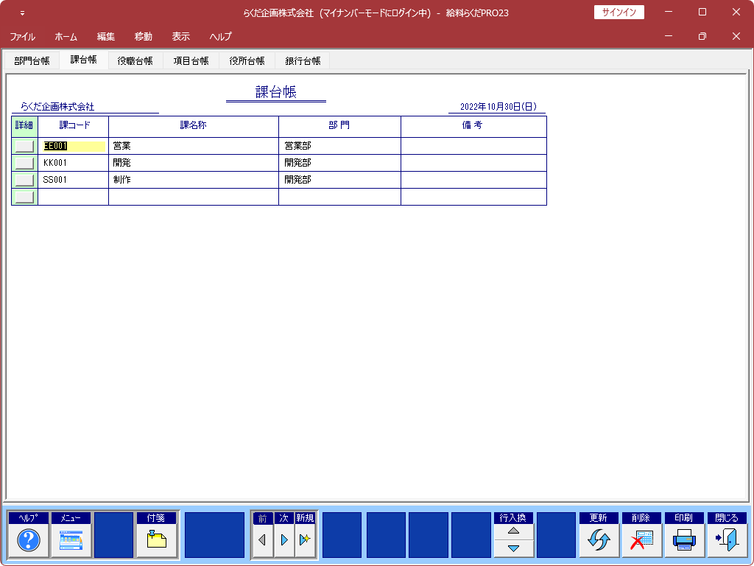This screenshot has height=566, width=754.
Task: Move row down with 行入換 down arrow
Action: [513, 548]
